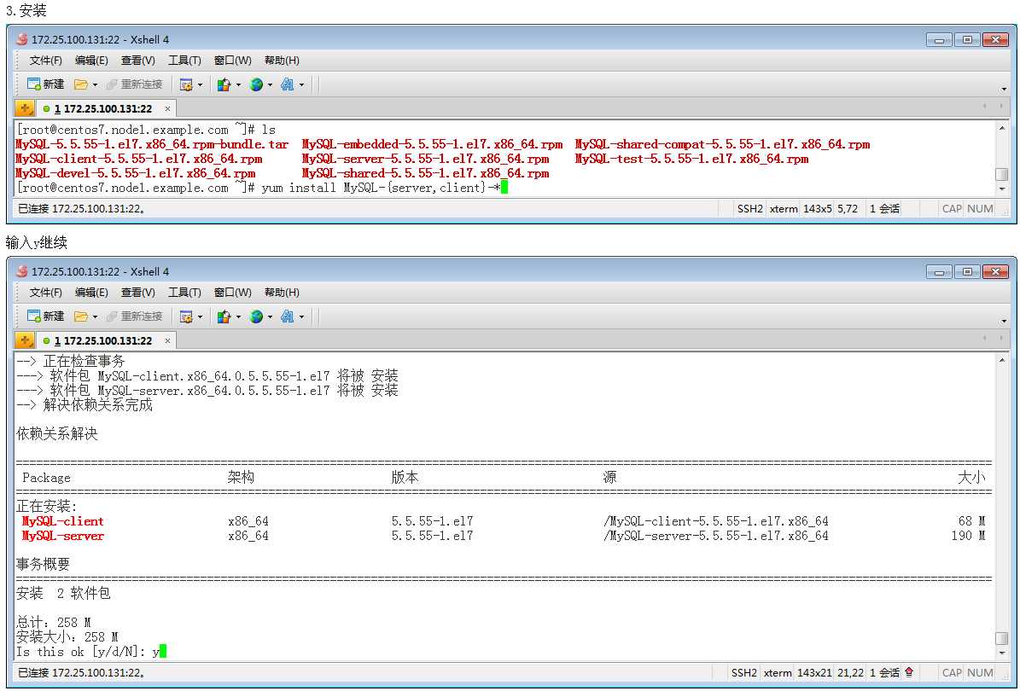Open font icon dropdown arrow in top window

click(x=301, y=84)
